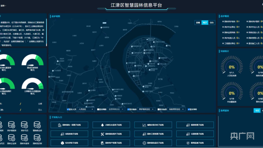Select the 今日 tab in 监督巡查
Viewport: 263px width, 148px height.
tap(257, 110)
